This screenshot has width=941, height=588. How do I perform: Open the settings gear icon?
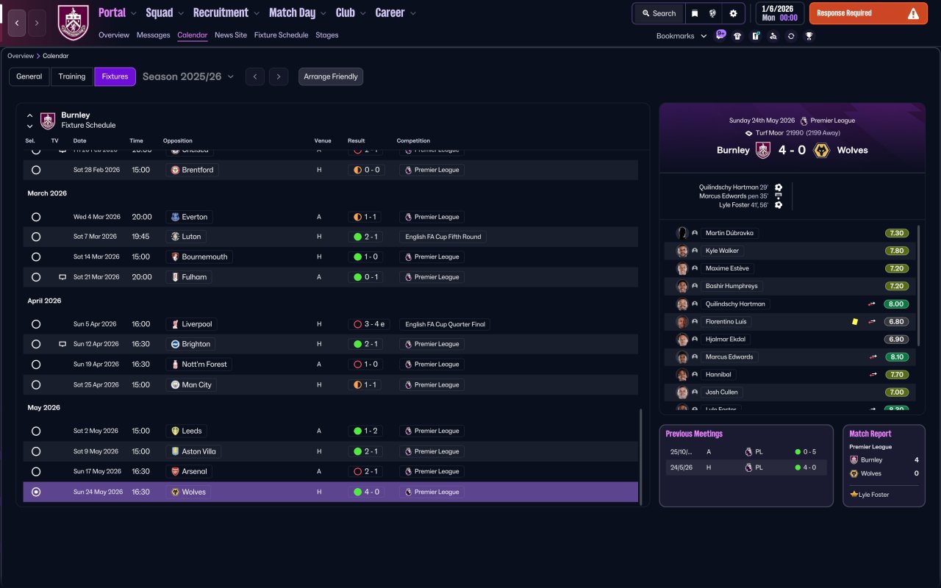pos(733,13)
